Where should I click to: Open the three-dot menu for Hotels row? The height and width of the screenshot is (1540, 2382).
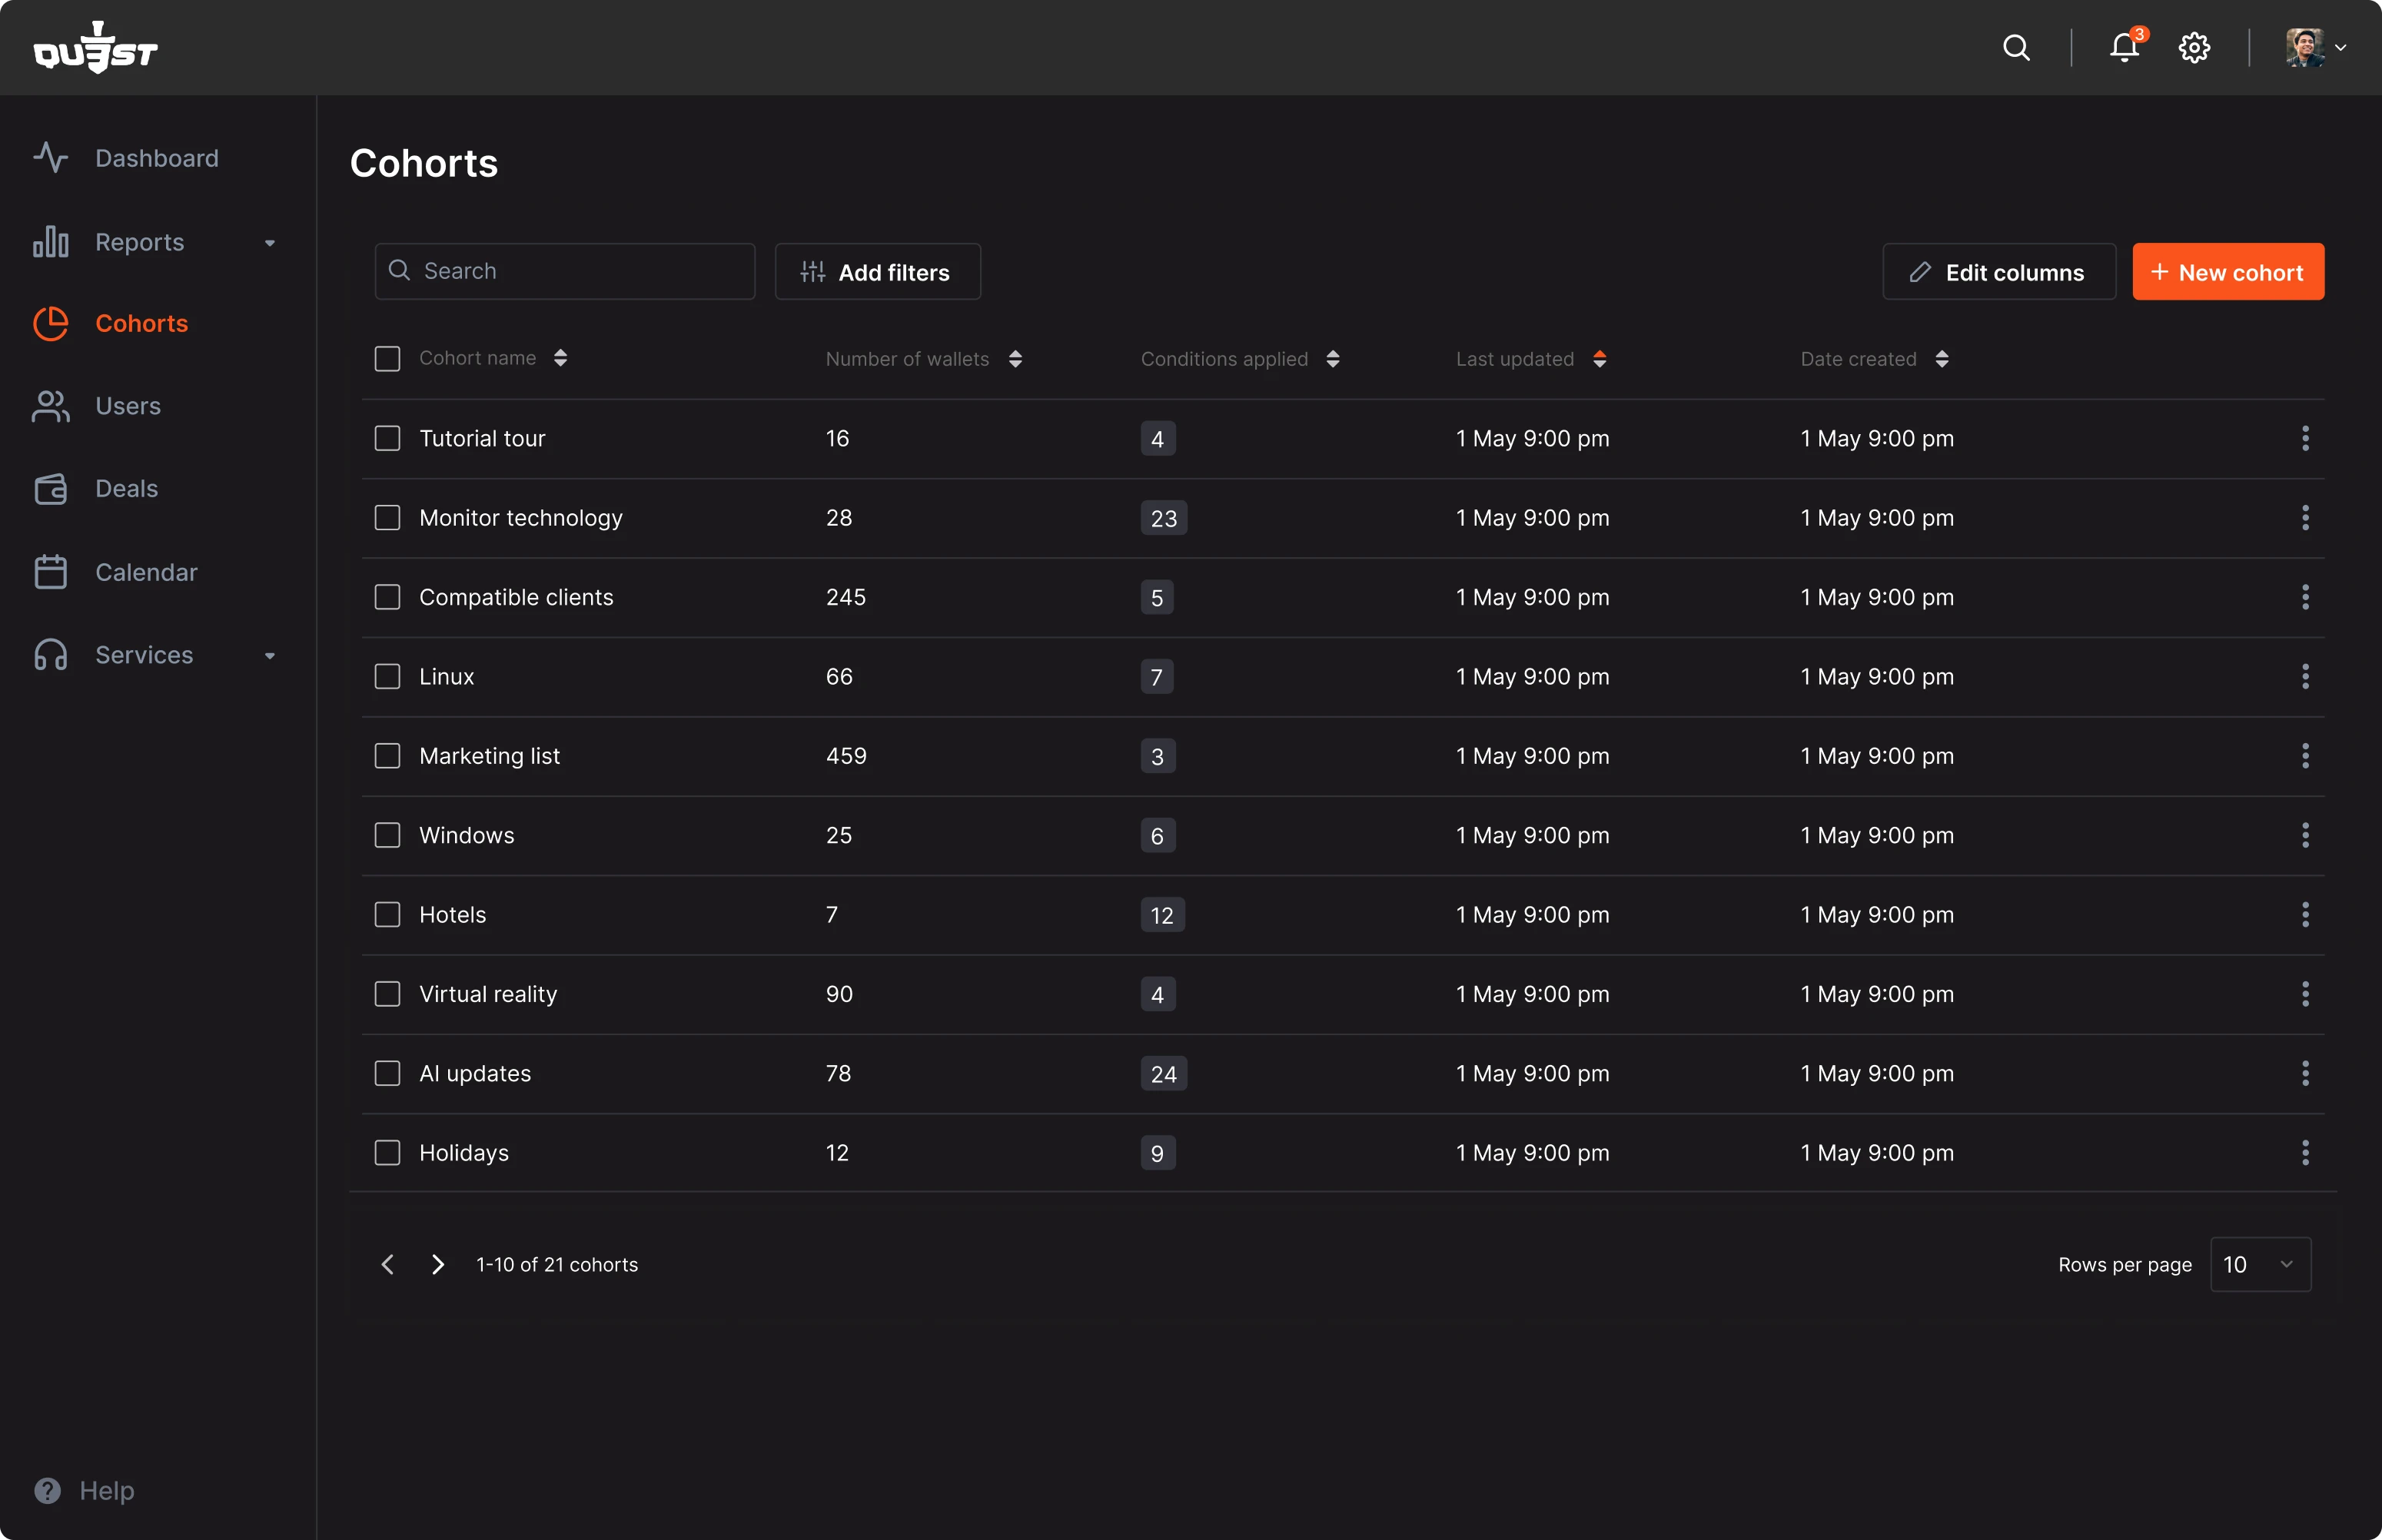pyautogui.click(x=2305, y=915)
